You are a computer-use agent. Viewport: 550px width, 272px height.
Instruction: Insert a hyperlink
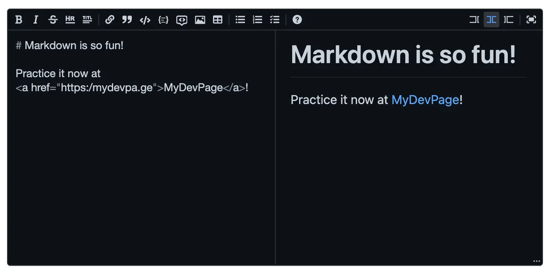[x=110, y=19]
